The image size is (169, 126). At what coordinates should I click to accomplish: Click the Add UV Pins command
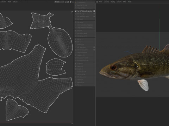tap(85, 3)
